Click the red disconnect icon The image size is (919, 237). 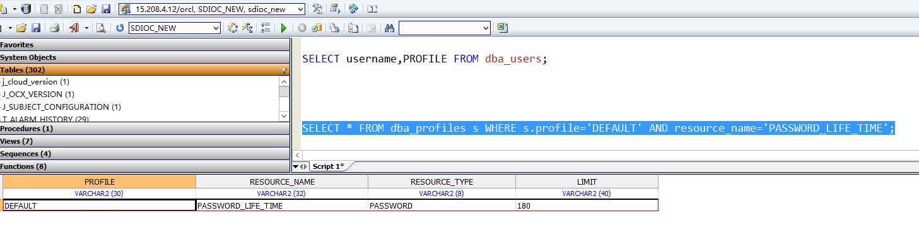coord(74,28)
